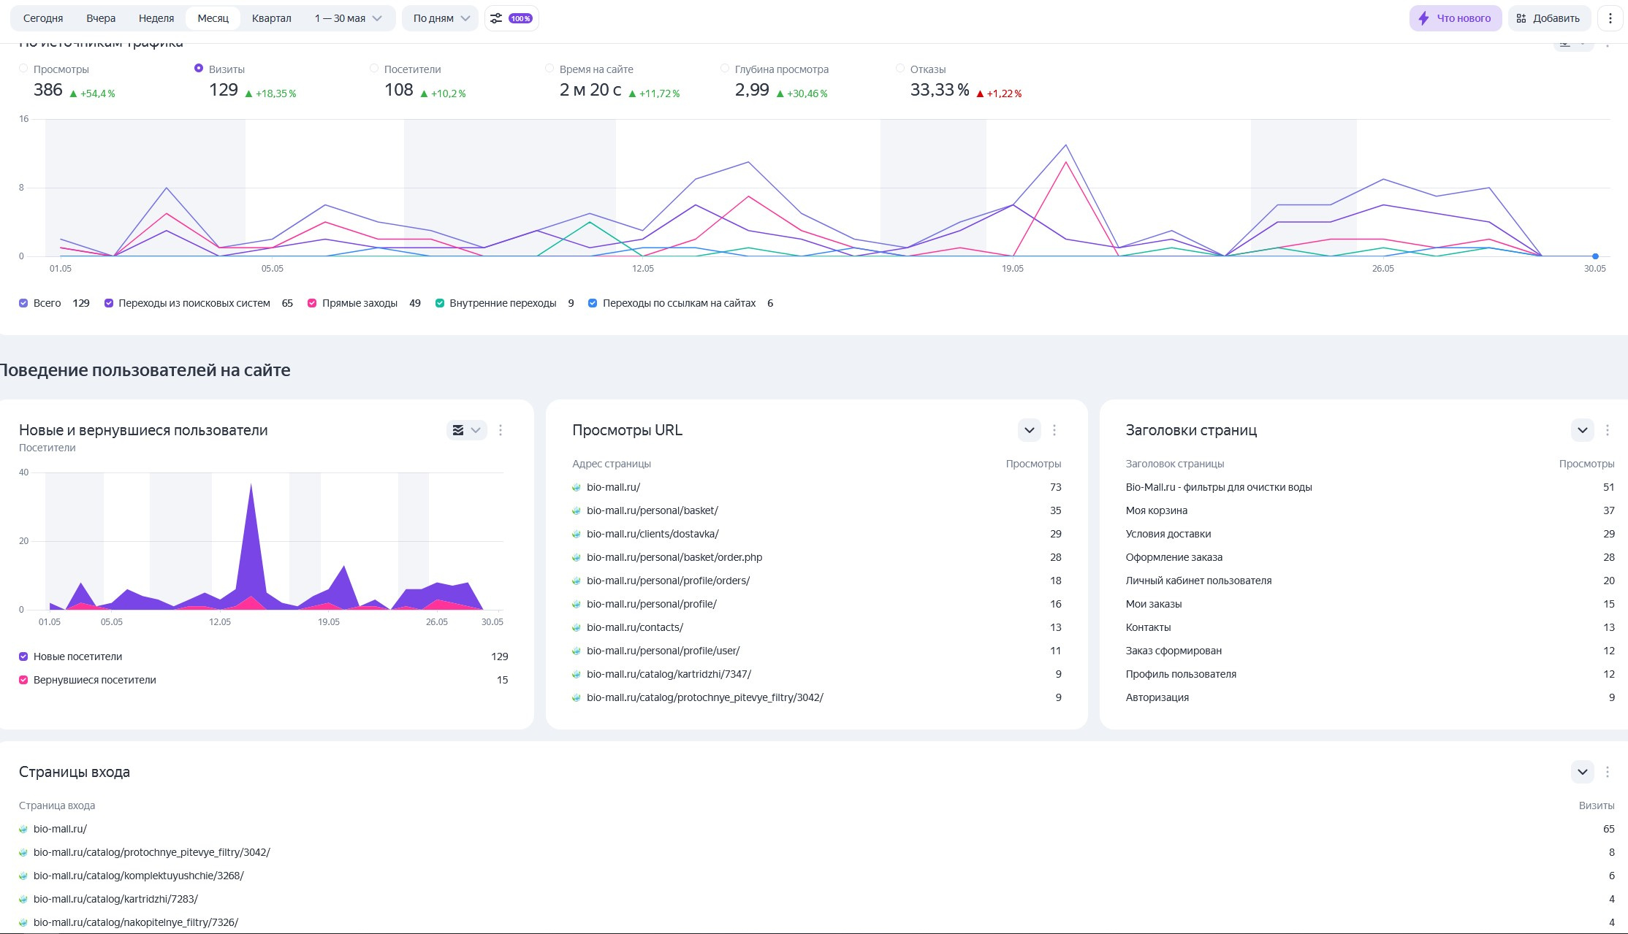Click the Добавить button
The image size is (1628, 934).
click(x=1548, y=18)
